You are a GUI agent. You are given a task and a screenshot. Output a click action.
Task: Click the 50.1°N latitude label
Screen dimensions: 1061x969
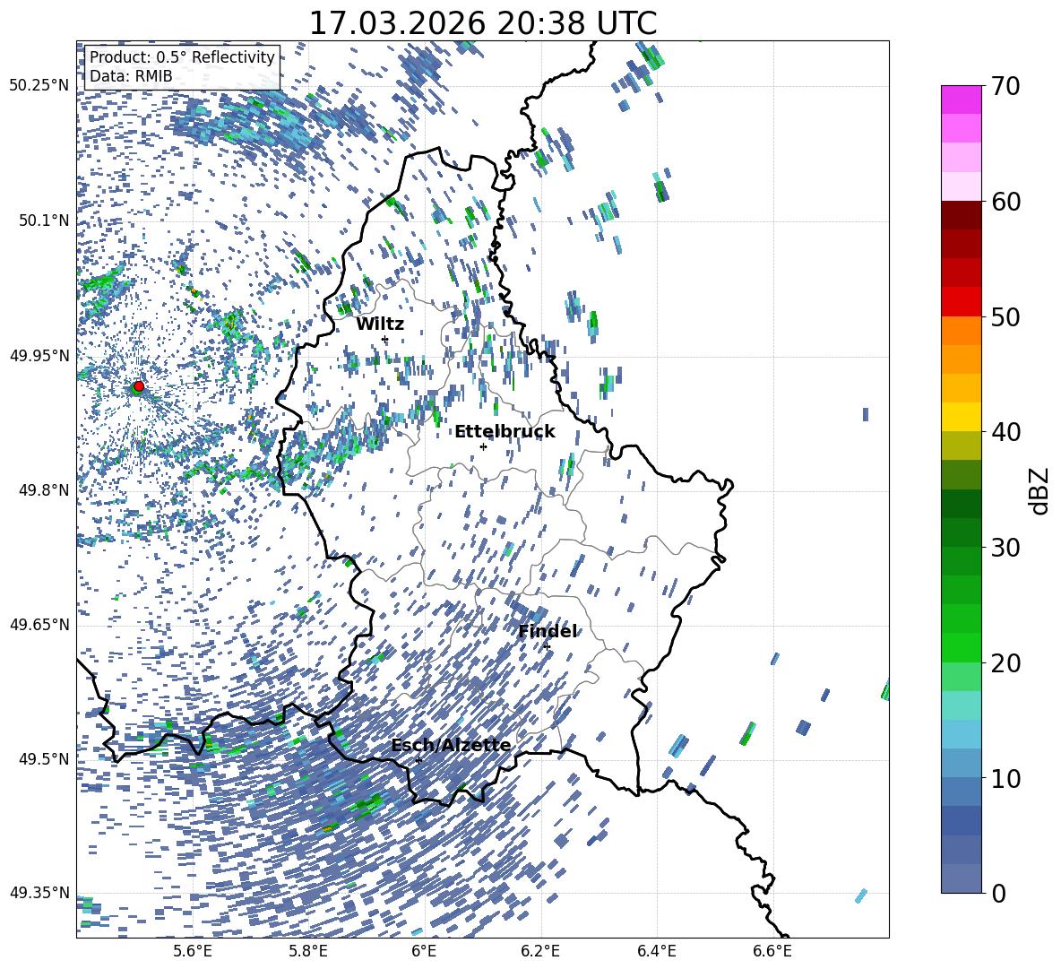pyautogui.click(x=44, y=221)
